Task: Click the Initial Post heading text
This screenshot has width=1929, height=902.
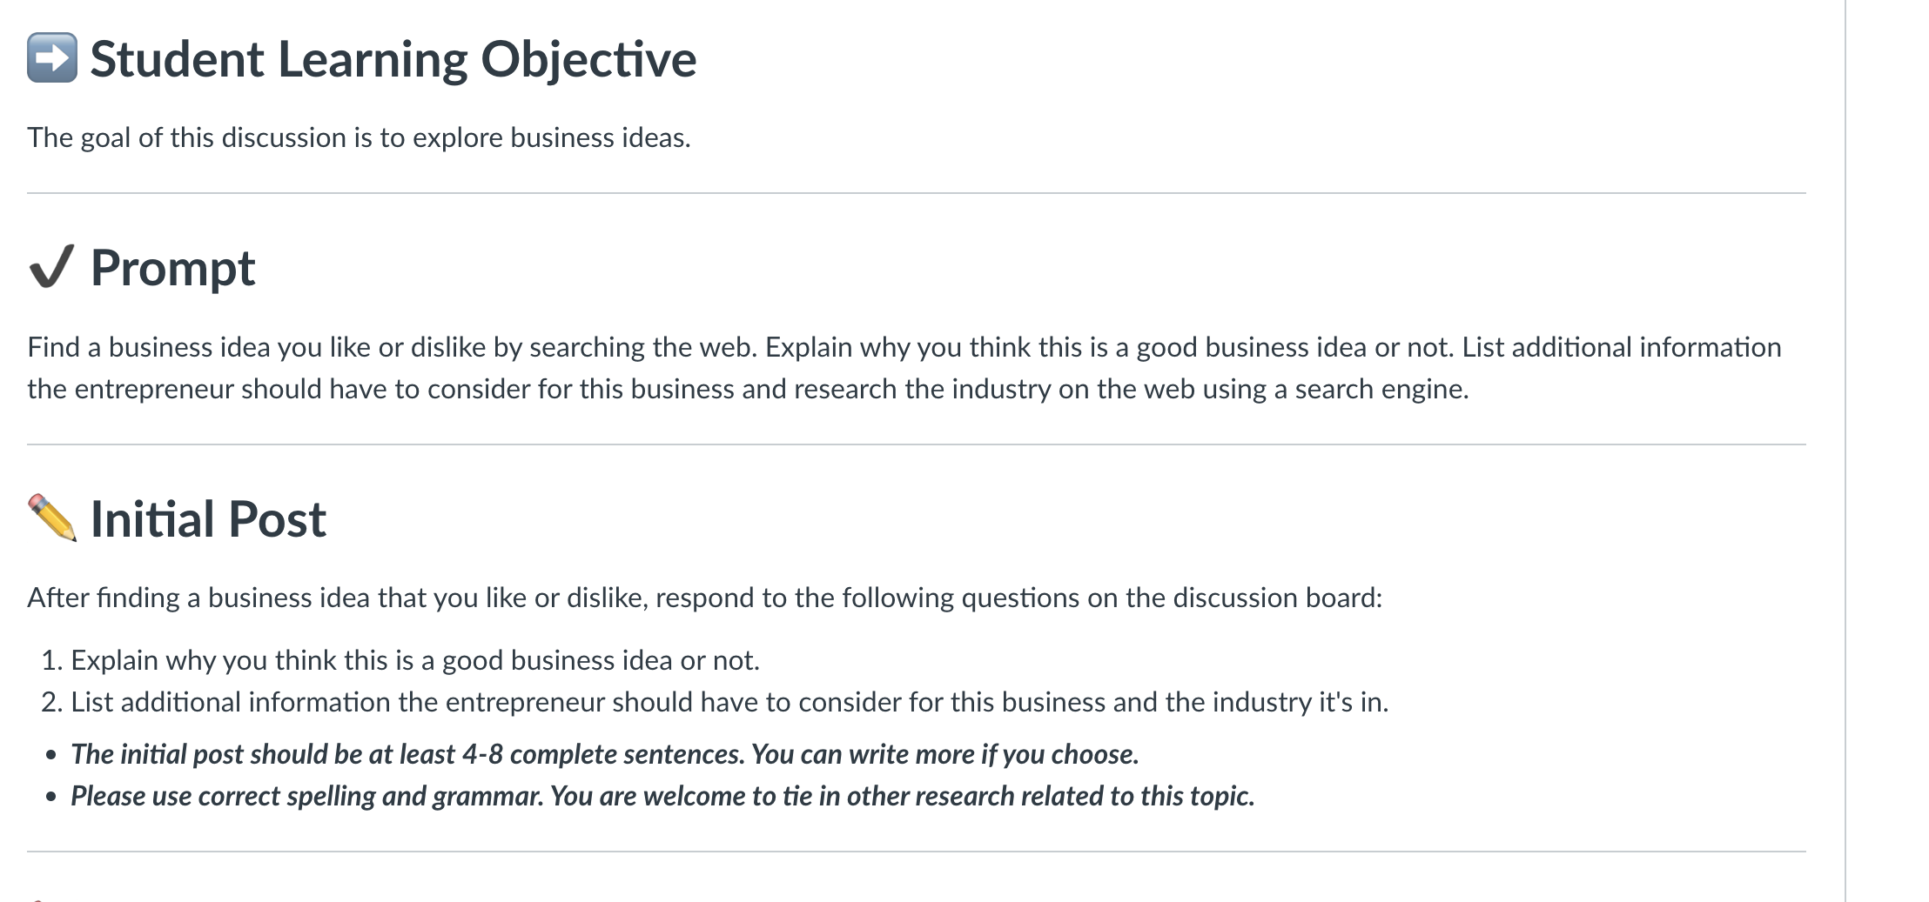Action: 208,518
